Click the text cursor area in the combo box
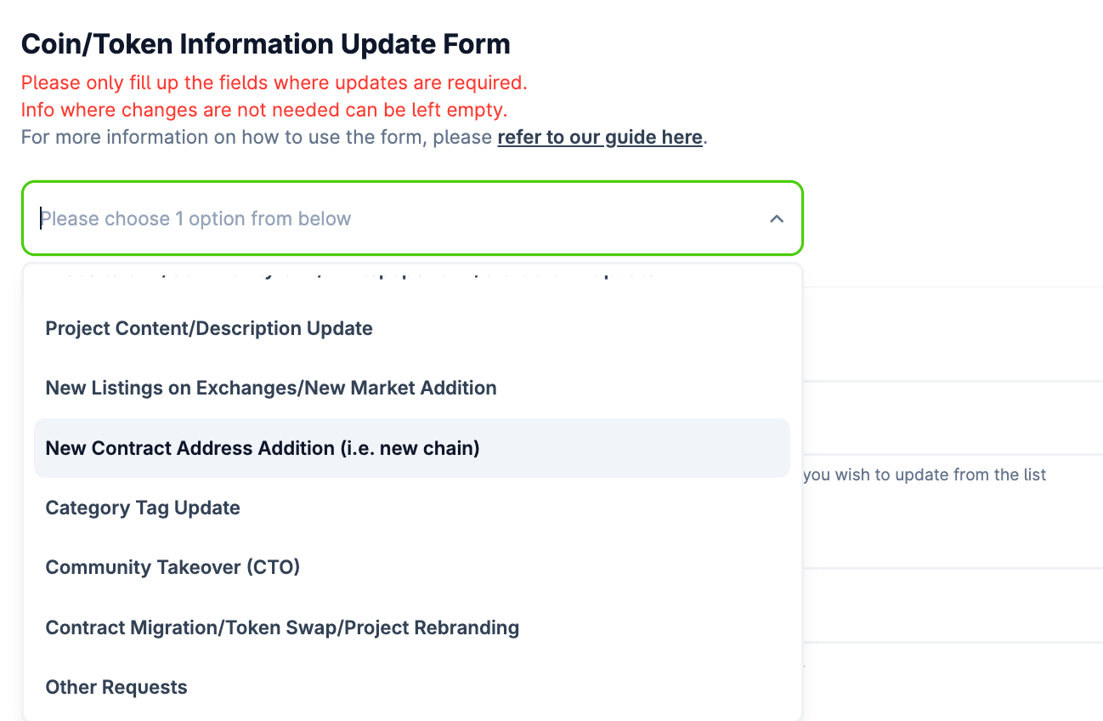This screenshot has width=1103, height=721. 42,219
